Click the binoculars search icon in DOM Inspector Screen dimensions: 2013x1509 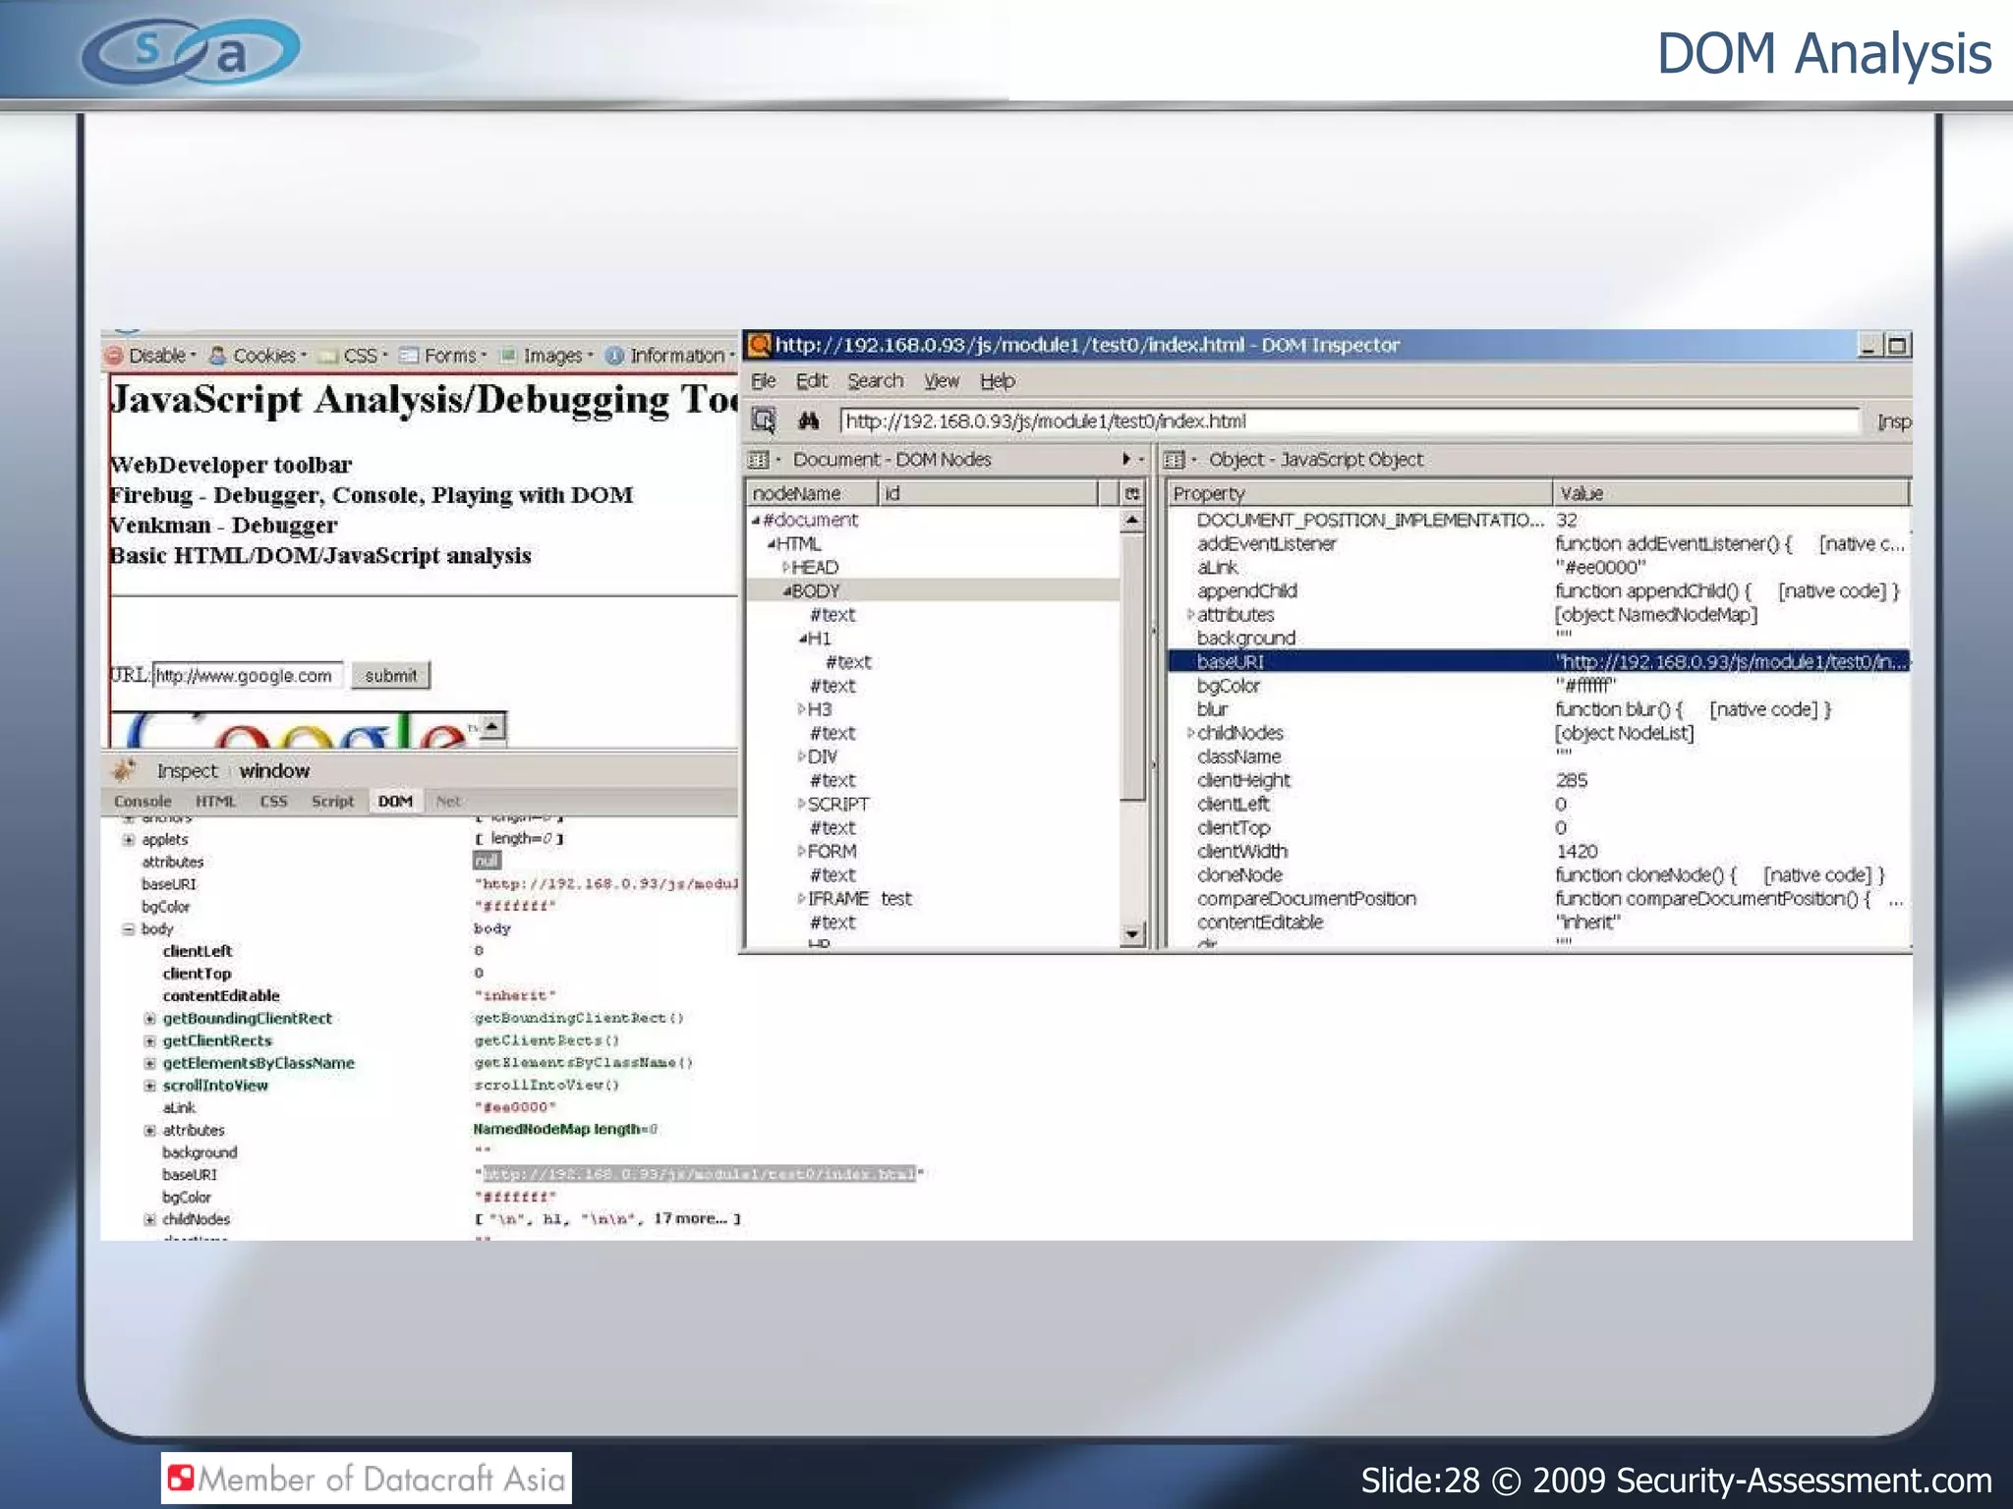[x=808, y=421]
